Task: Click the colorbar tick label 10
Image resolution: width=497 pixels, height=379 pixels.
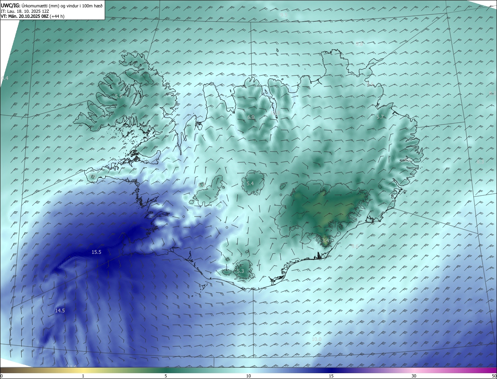Action: point(248,376)
